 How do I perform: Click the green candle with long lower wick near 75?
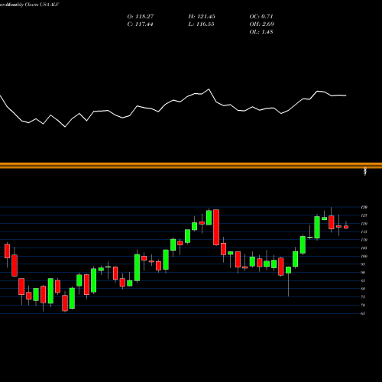coord(288,270)
